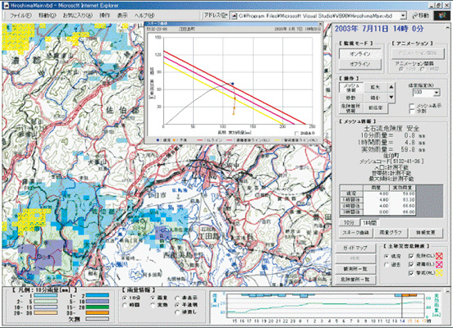Viewport: 453px width, 328px height.
Task: Open the 操作 menu
Action: click(x=104, y=16)
